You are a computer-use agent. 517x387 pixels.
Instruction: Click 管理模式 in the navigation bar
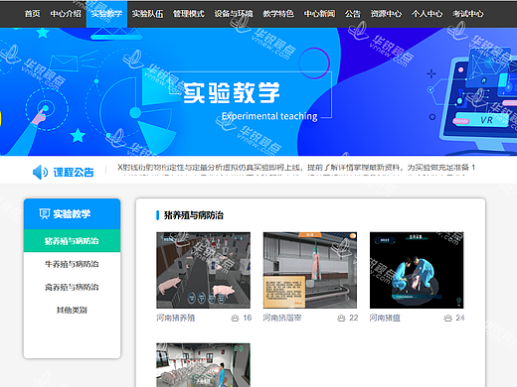tap(189, 14)
